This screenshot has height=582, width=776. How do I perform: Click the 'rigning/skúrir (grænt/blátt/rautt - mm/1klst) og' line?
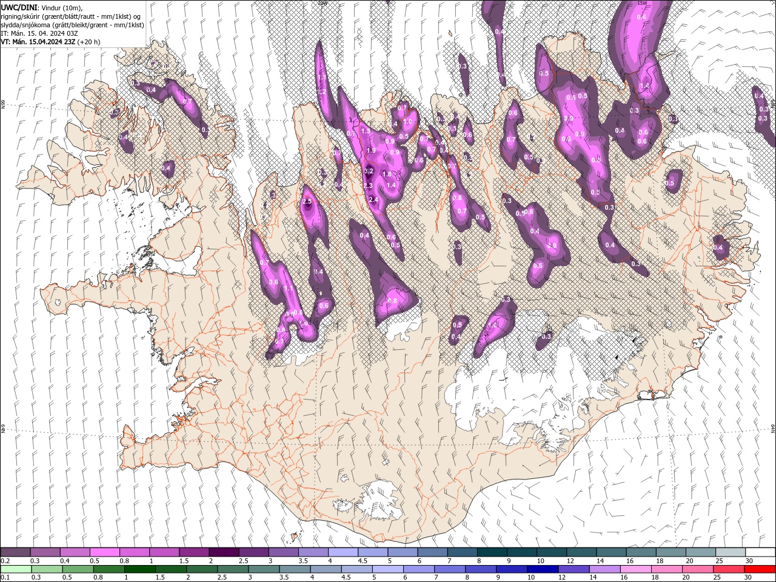[71, 16]
